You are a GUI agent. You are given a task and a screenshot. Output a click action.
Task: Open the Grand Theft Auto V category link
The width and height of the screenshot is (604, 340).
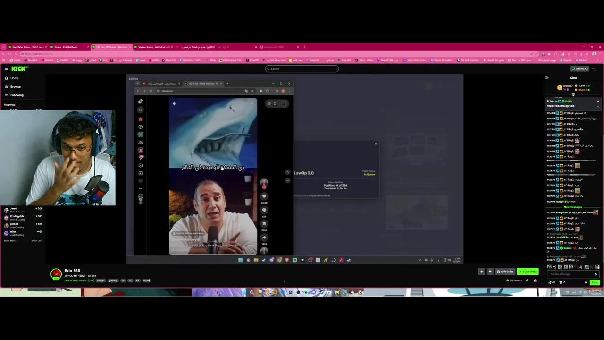(79, 280)
